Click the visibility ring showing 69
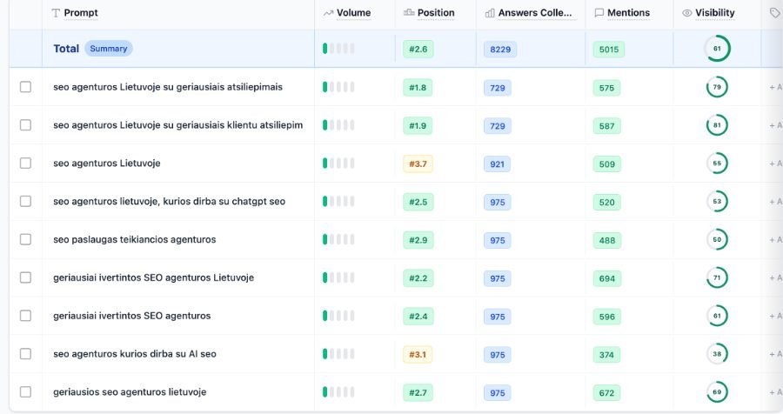The image size is (783, 414). point(717,392)
